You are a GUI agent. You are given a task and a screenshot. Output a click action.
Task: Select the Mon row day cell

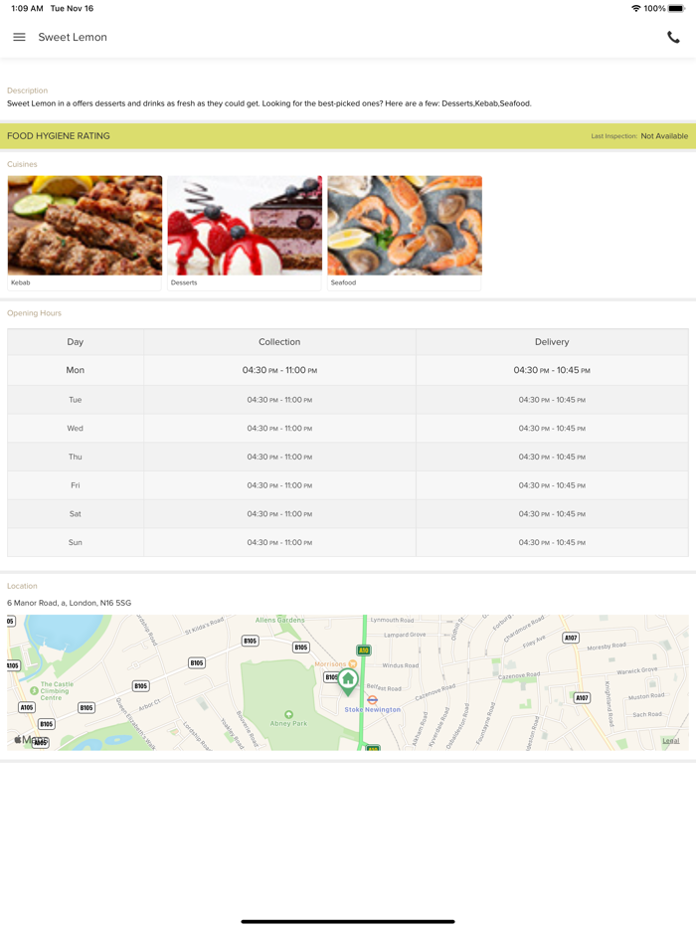76,370
